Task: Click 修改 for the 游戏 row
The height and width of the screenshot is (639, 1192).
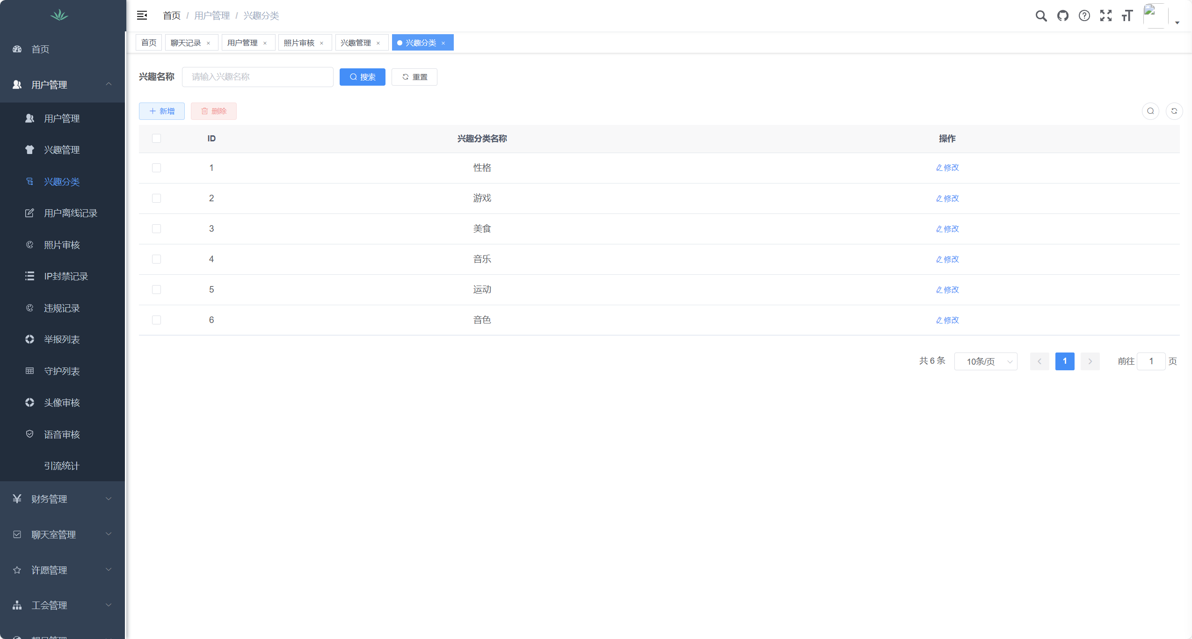Action: tap(947, 198)
